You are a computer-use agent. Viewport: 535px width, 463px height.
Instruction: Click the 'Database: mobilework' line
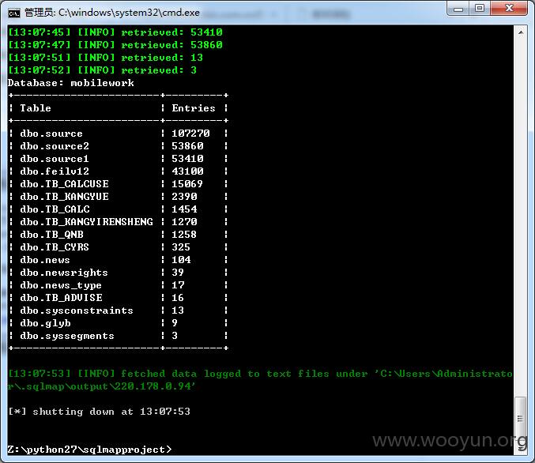tap(71, 83)
